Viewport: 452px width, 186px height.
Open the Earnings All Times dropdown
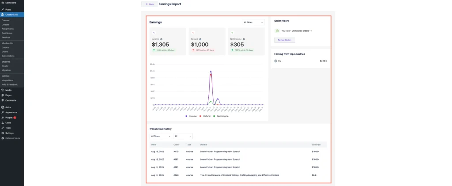pyautogui.click(x=253, y=22)
